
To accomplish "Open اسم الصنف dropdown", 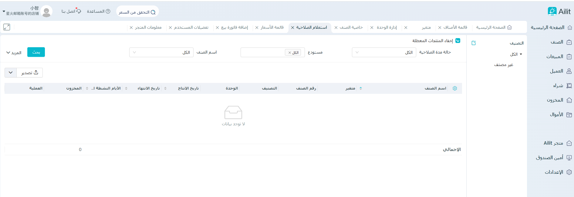I will tap(161, 52).
